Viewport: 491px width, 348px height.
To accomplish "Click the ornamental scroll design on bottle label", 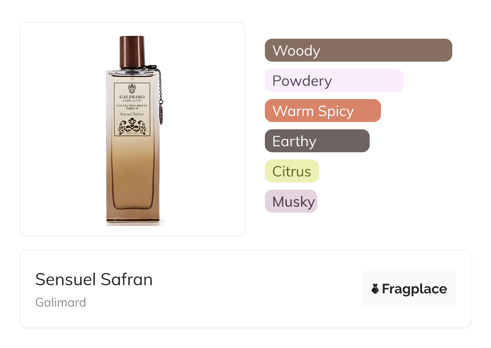I will pos(132,126).
